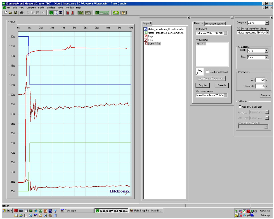Click the Undo toolbar icon
This screenshot has width=274, height=219.
click(44, 13)
